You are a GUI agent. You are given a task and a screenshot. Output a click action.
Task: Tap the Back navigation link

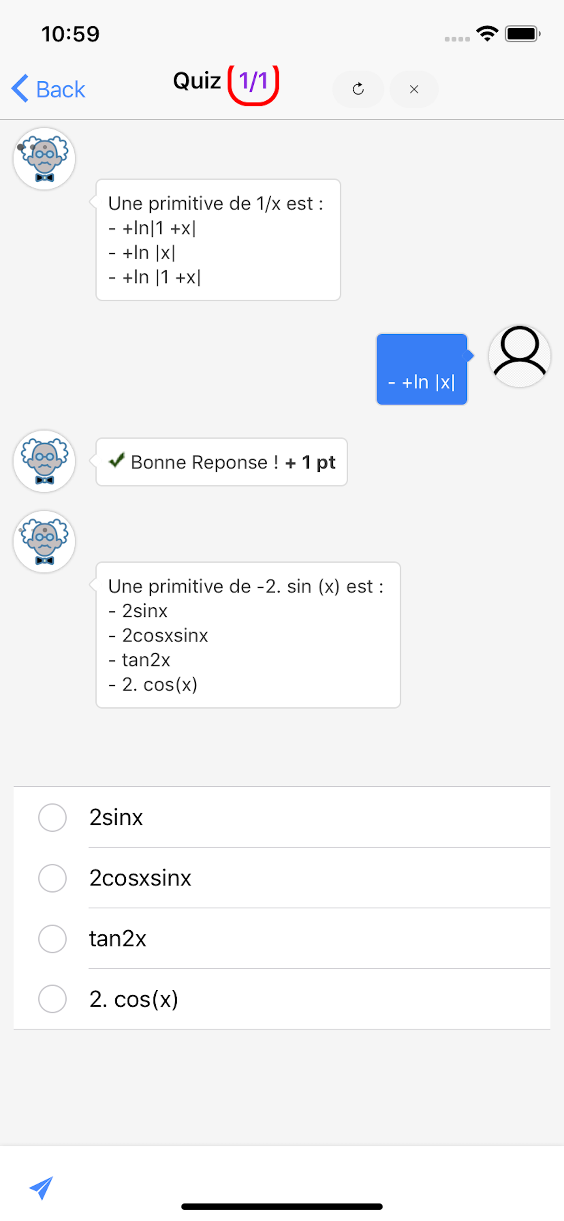coord(47,89)
